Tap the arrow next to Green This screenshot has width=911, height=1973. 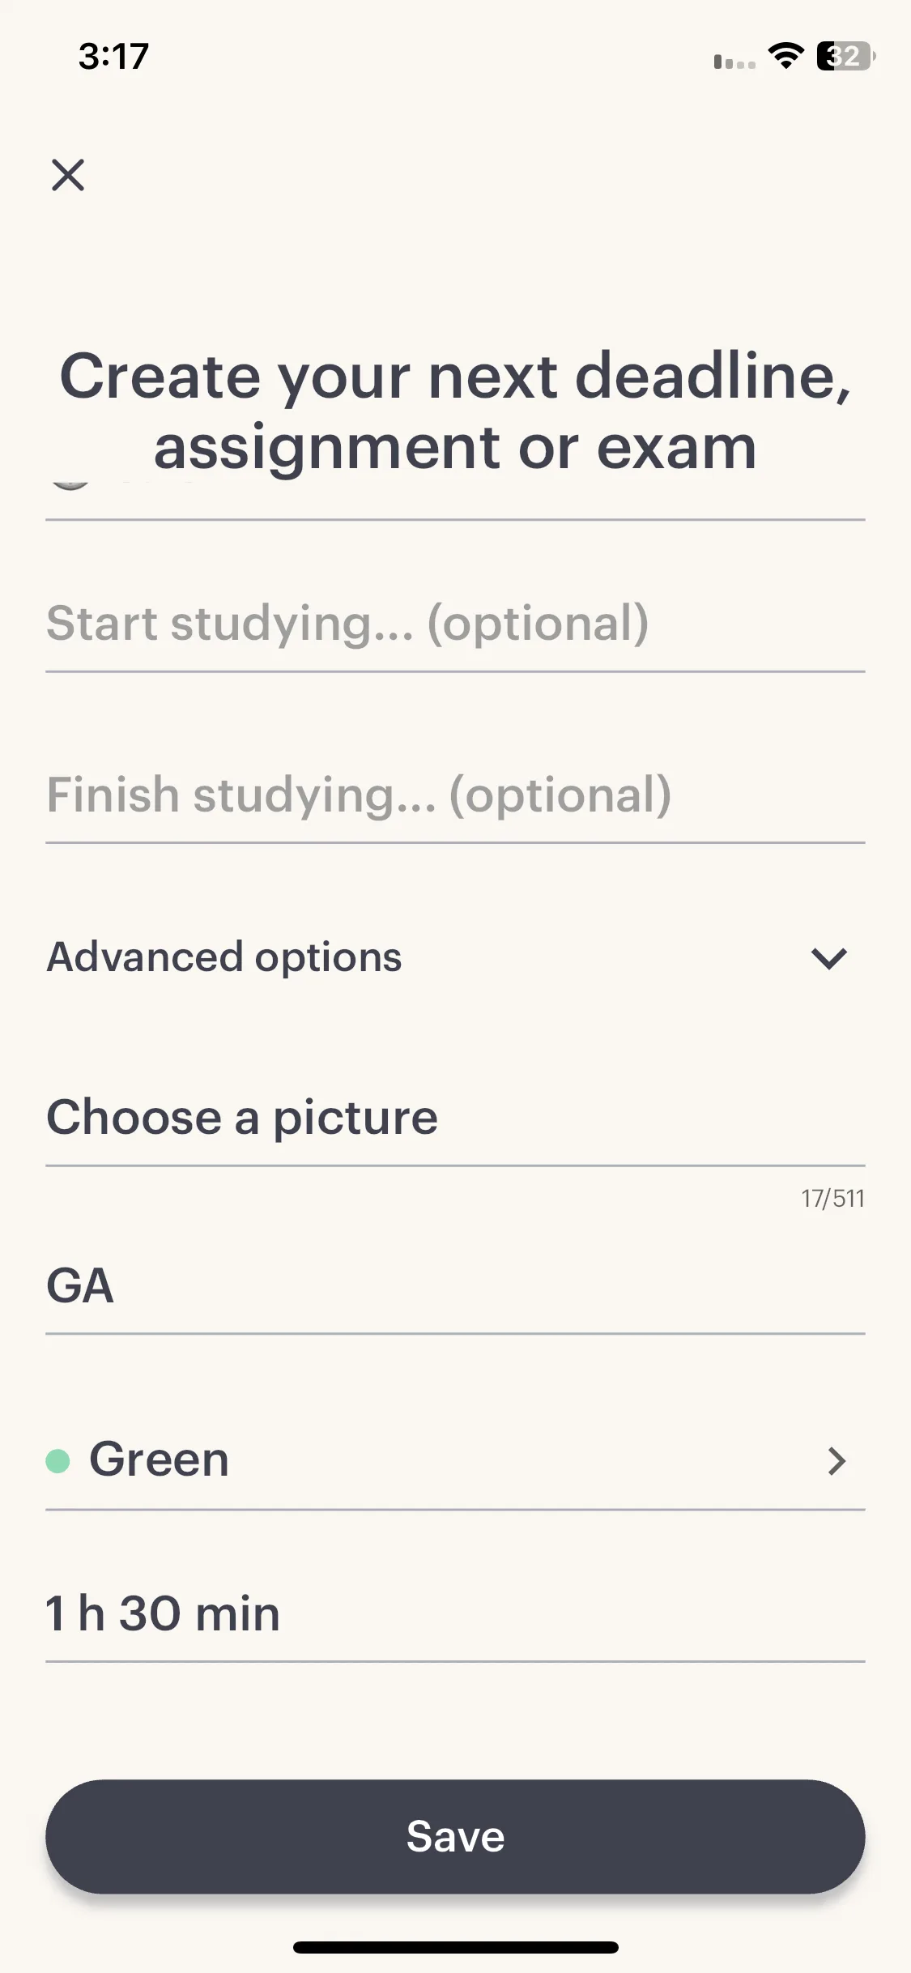coord(837,1460)
